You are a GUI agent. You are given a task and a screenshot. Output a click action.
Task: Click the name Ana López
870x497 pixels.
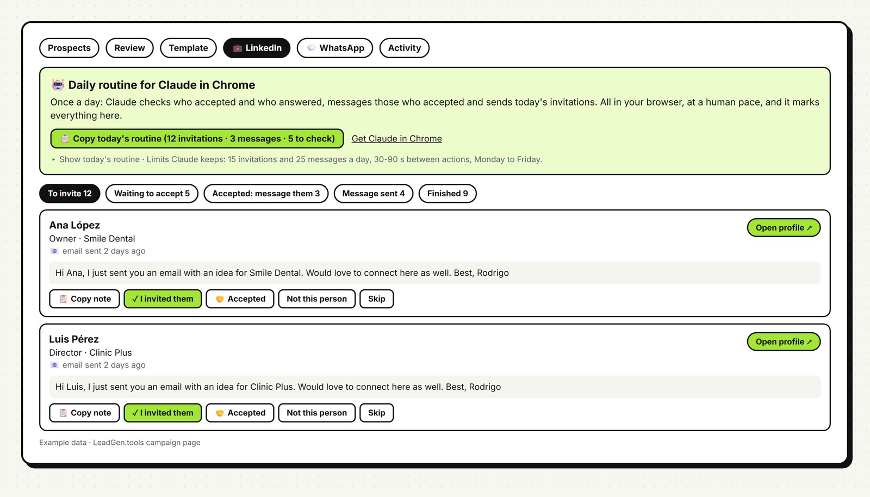[74, 225]
